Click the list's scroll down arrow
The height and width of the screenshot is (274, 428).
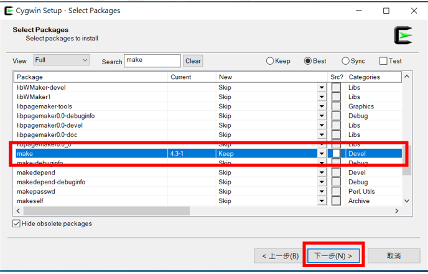[407, 201]
